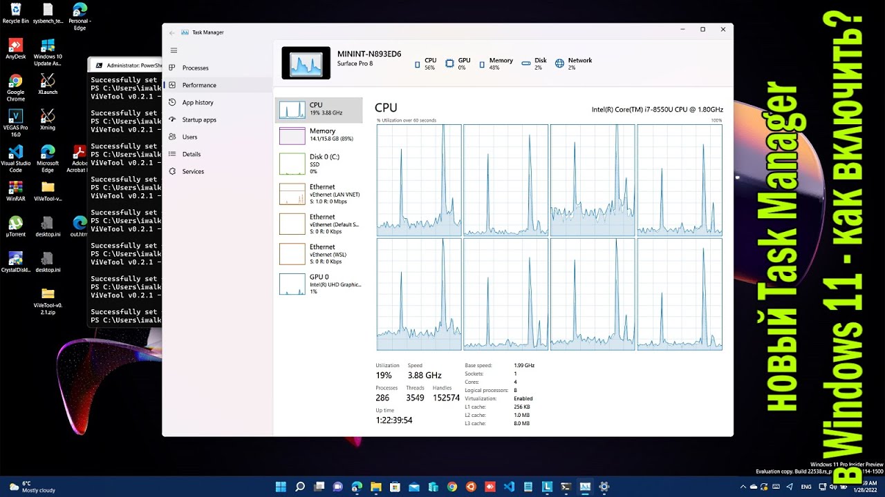This screenshot has width=885, height=497.
Task: Open ViVeTool-v0.2.1.zip file on desktop
Action: (48, 301)
